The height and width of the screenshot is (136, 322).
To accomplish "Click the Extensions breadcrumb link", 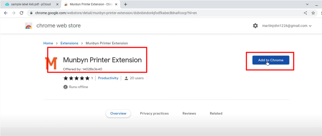I will [69, 43].
